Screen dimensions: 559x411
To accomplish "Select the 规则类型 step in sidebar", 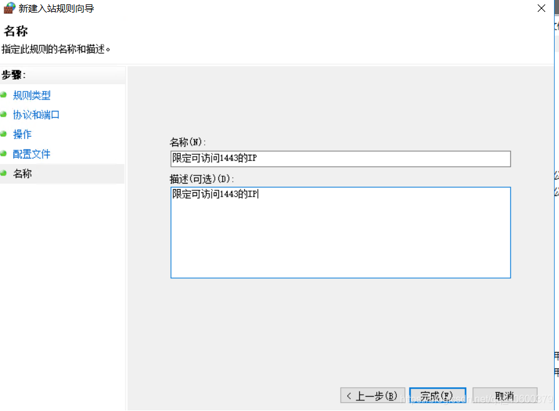I will point(31,95).
